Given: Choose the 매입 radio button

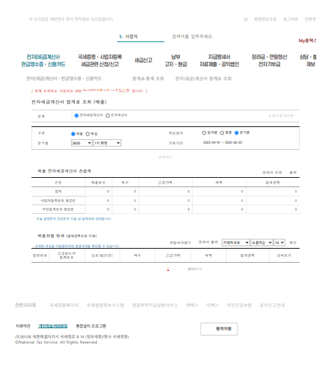Looking at the screenshot, I should [x=88, y=134].
